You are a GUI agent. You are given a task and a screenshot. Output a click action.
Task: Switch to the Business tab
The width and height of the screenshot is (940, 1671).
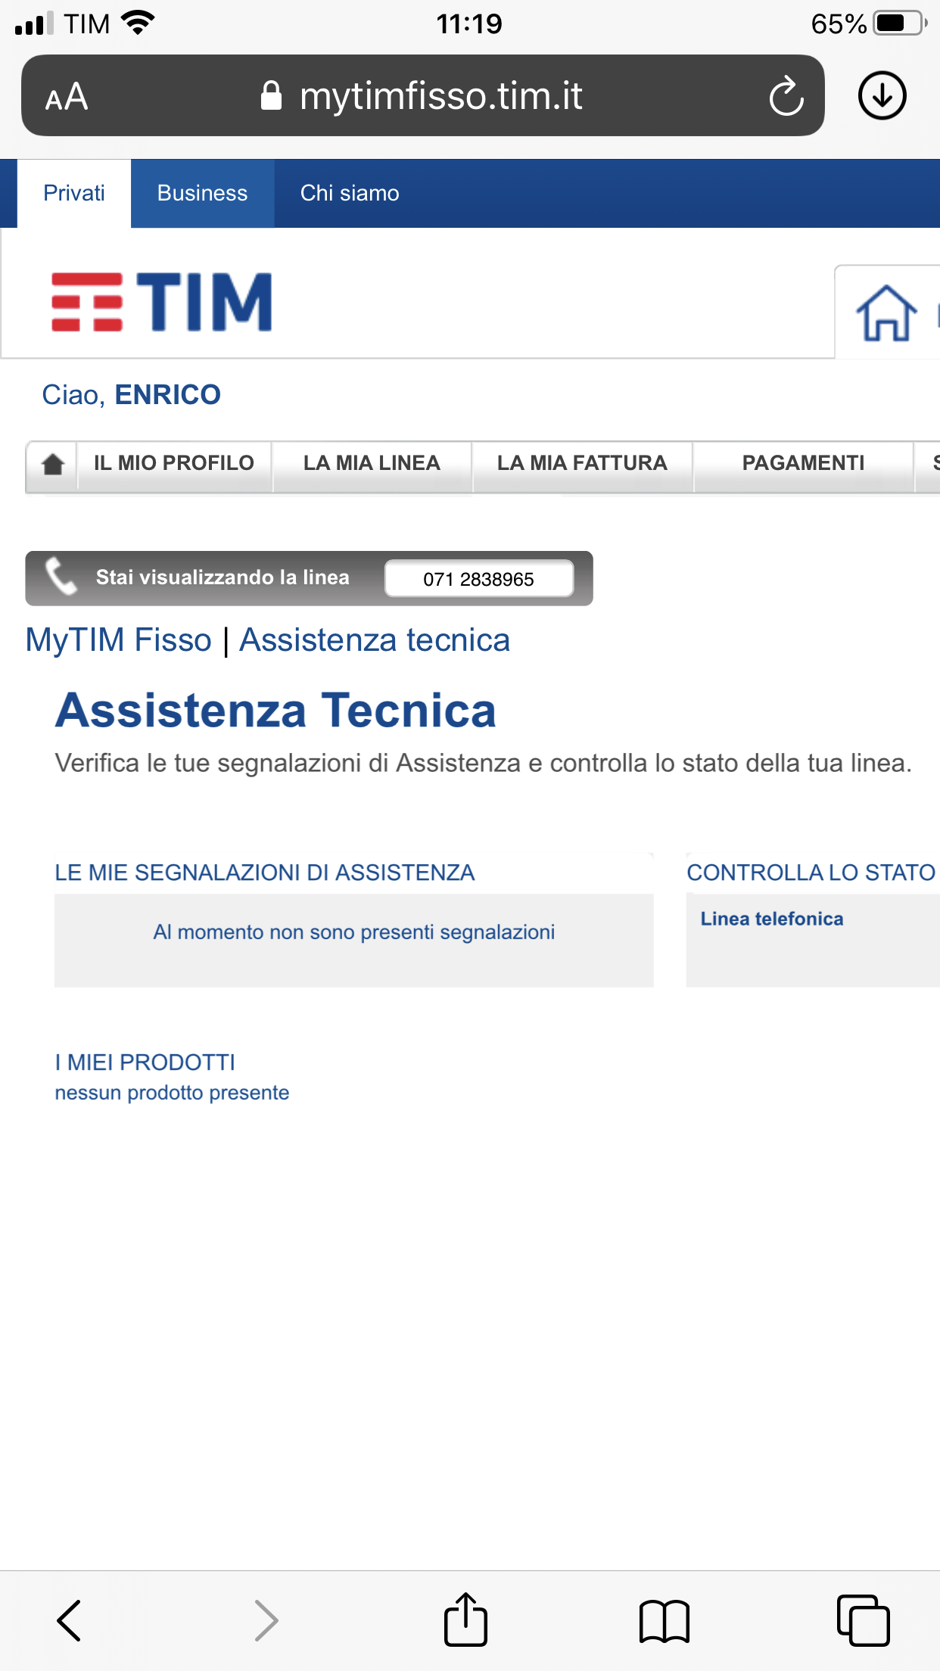[x=202, y=193]
